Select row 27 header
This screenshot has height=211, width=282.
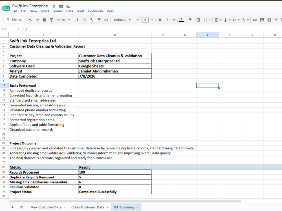pos(4,167)
